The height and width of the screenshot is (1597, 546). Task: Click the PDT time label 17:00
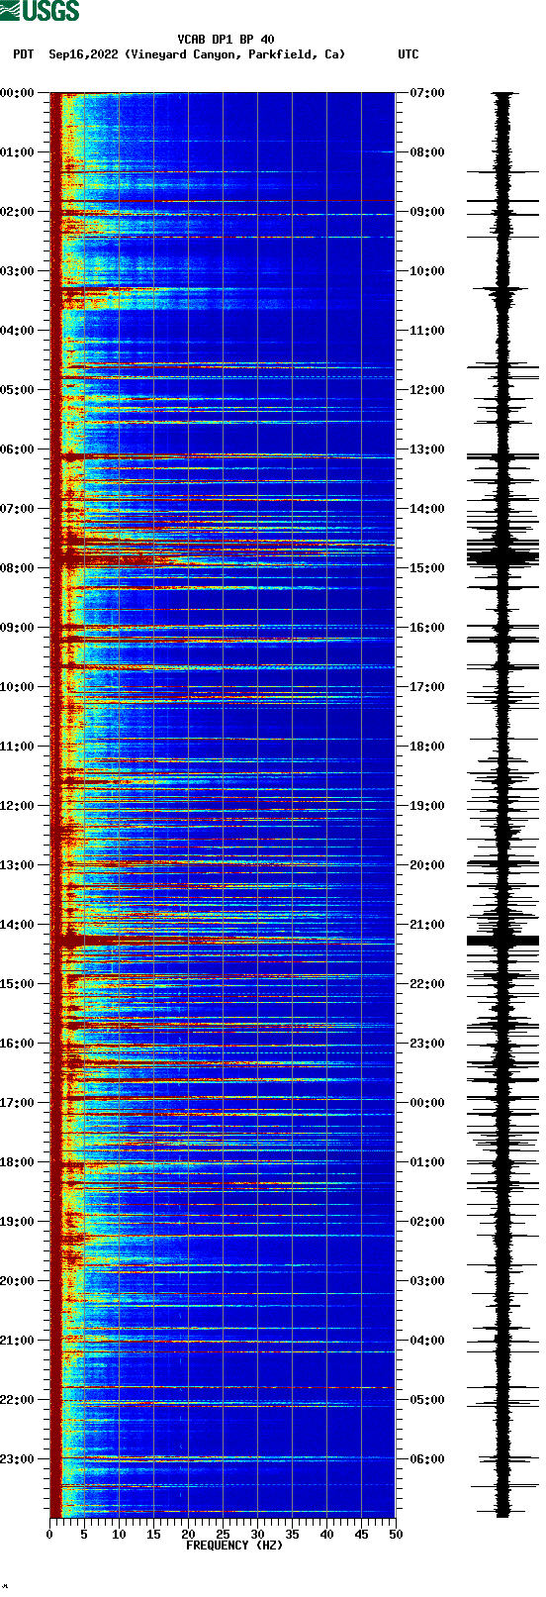coord(18,1103)
